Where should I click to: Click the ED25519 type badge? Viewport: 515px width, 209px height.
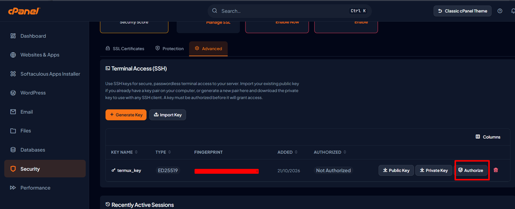(168, 171)
